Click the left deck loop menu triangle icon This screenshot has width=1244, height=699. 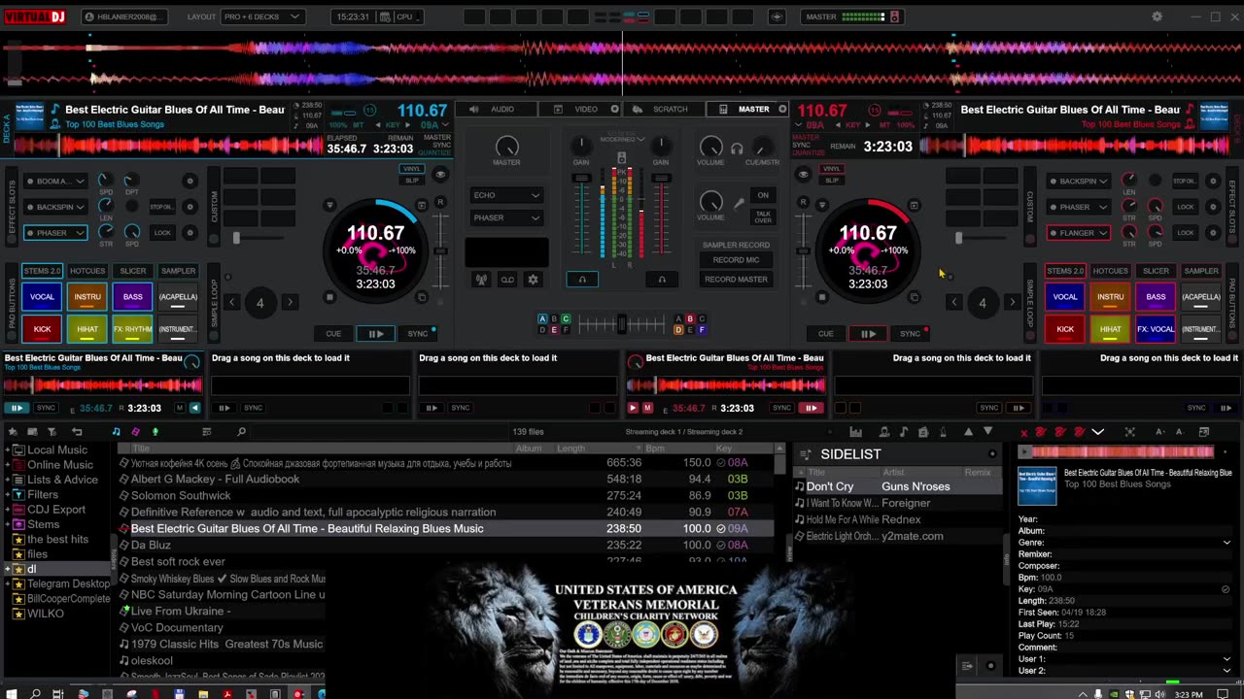click(329, 205)
